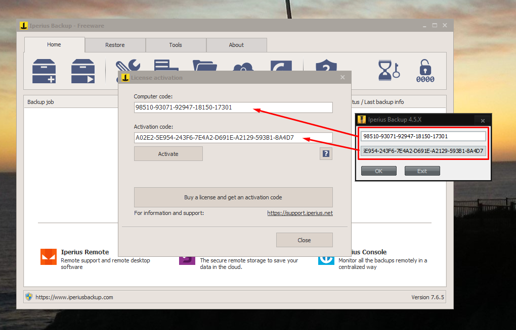Click the Iperius Console heading text
Image resolution: width=516 pixels, height=330 pixels.
point(369,252)
